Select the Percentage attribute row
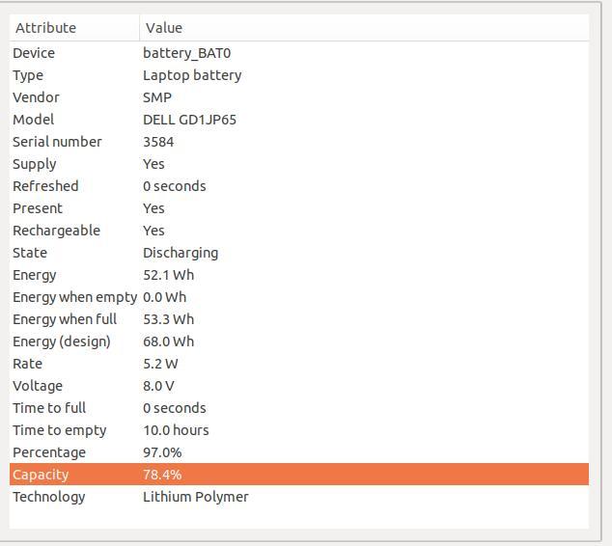612x546 pixels. (299, 453)
